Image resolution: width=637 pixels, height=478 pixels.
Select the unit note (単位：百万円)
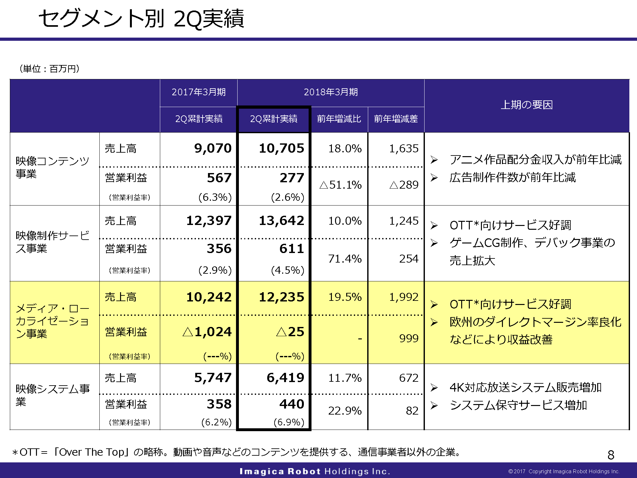(49, 69)
